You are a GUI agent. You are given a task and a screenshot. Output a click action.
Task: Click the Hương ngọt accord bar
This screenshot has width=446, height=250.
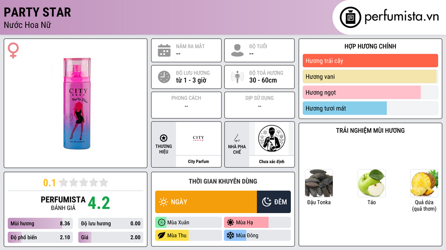click(370, 92)
